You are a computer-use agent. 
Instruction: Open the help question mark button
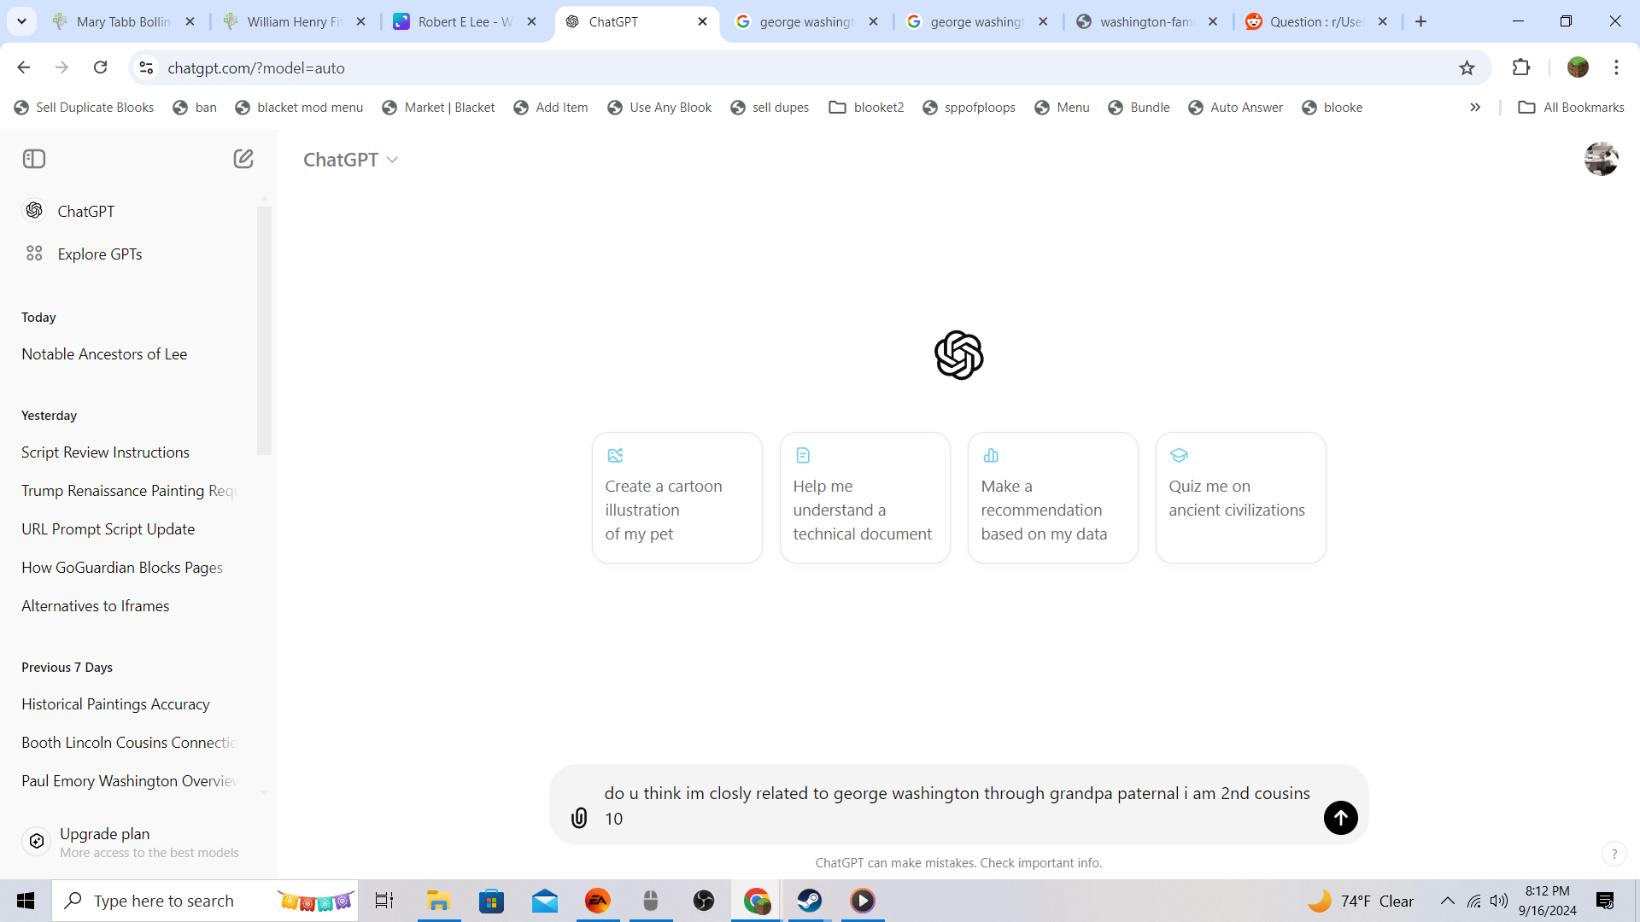(1614, 854)
